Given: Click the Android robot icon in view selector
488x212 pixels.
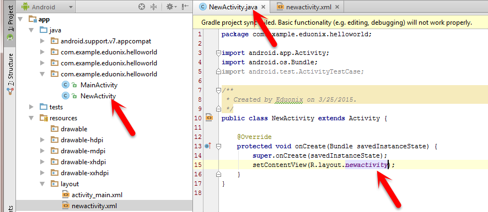Looking at the screenshot, I should click(x=25, y=7).
